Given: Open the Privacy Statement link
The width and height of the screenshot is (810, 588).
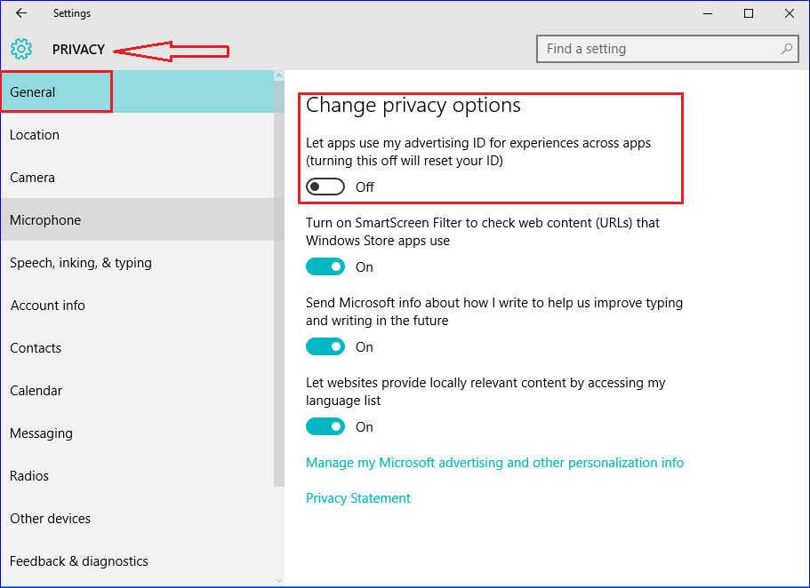Looking at the screenshot, I should 358,498.
